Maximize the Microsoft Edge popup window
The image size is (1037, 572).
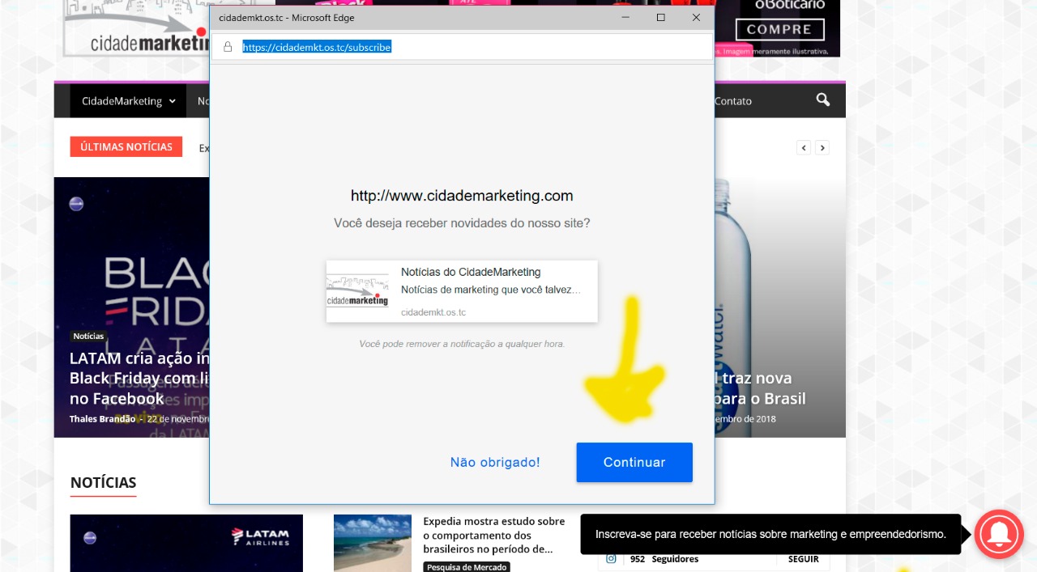coord(660,18)
